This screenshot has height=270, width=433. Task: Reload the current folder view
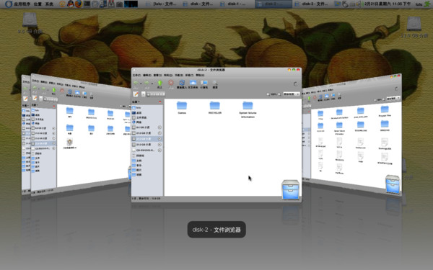[x=182, y=83]
